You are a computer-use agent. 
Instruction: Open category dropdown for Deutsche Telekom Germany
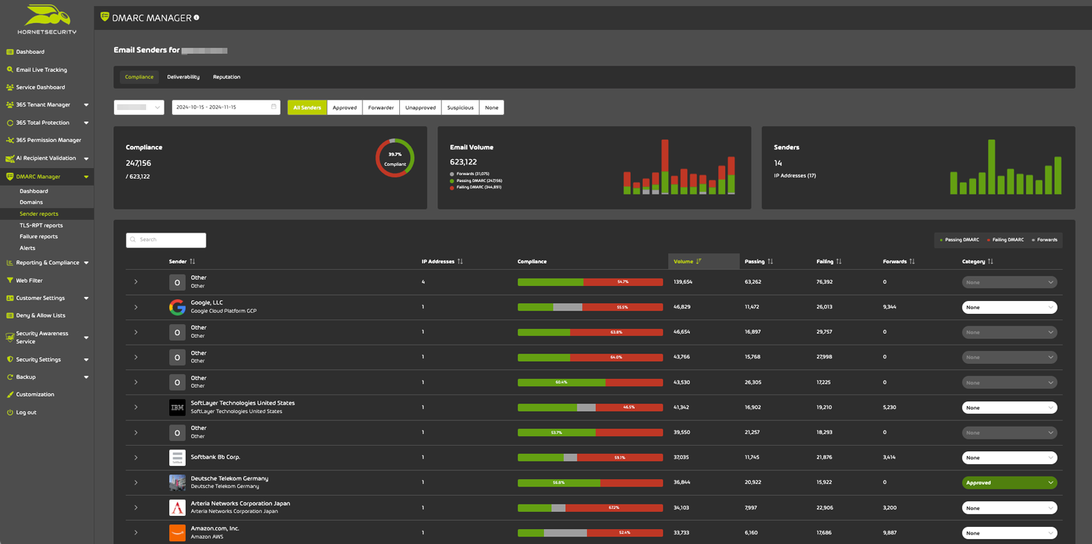point(1009,483)
